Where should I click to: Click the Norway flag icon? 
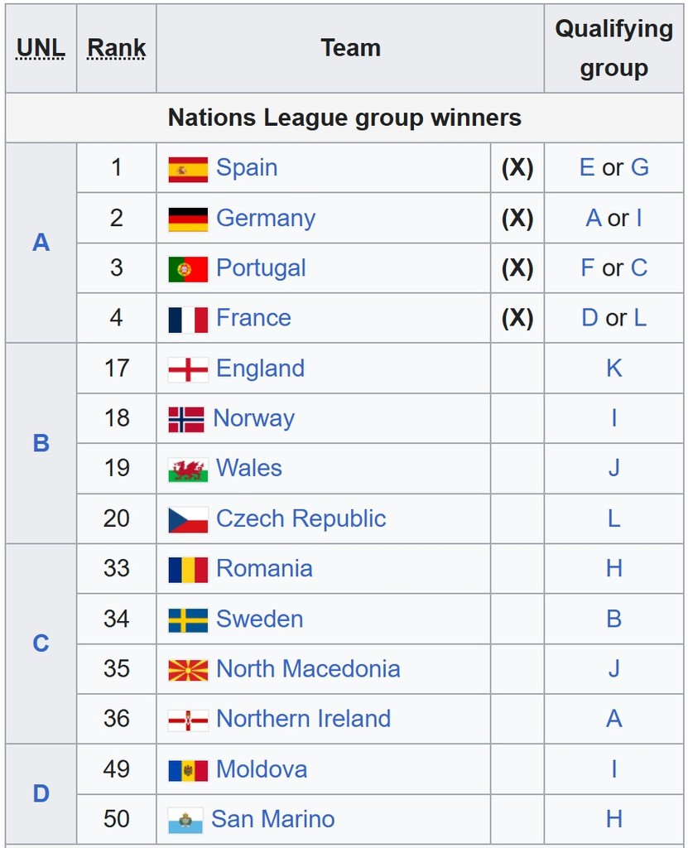186,419
